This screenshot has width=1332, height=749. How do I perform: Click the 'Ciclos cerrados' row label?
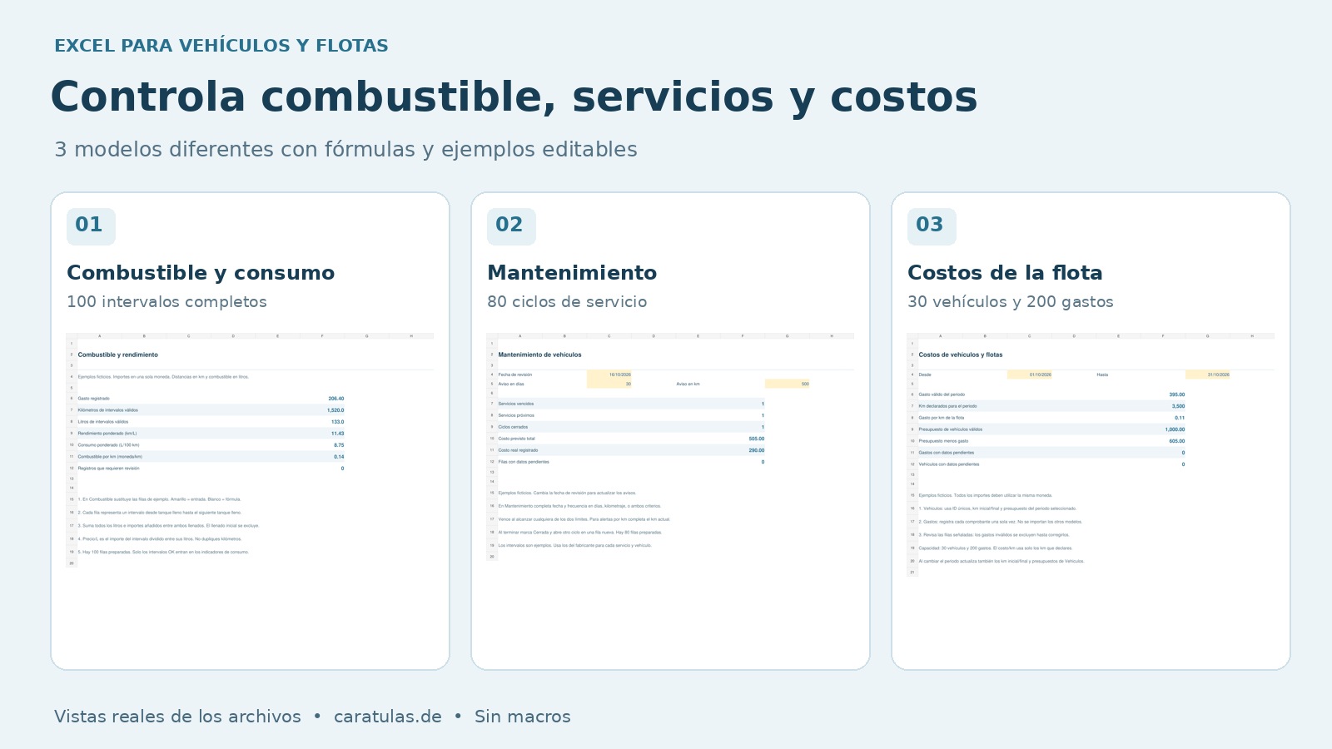(513, 427)
